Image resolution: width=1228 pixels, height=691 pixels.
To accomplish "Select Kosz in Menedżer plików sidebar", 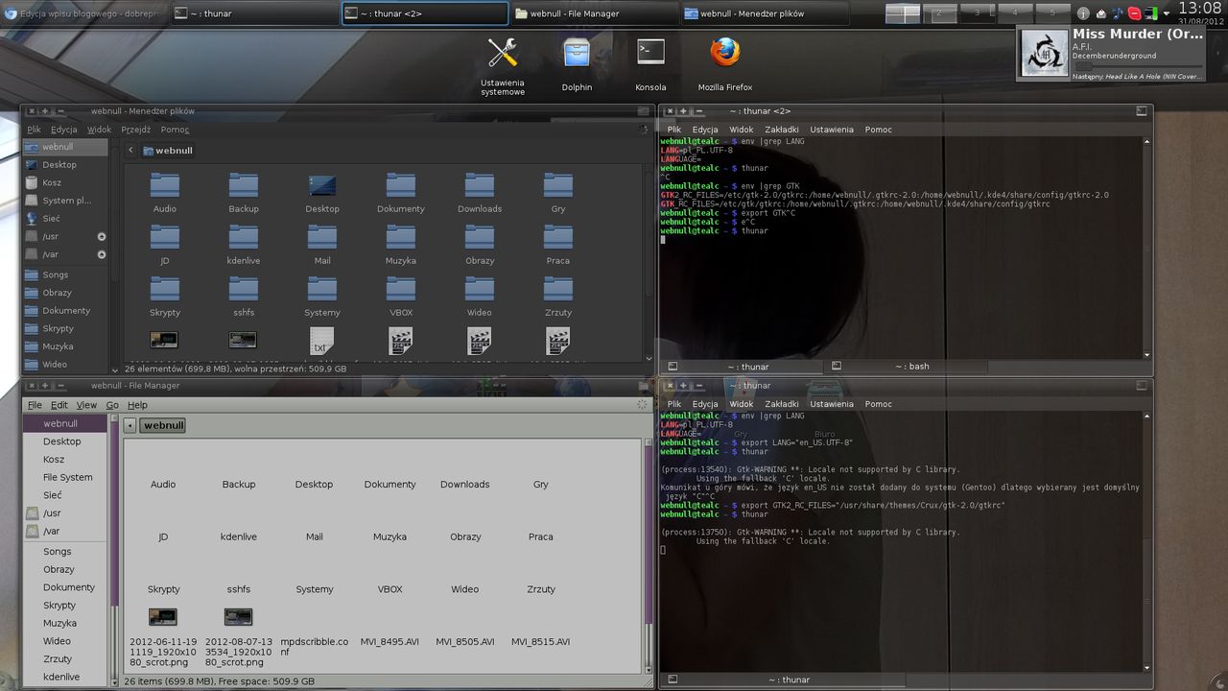I will coord(67,182).
